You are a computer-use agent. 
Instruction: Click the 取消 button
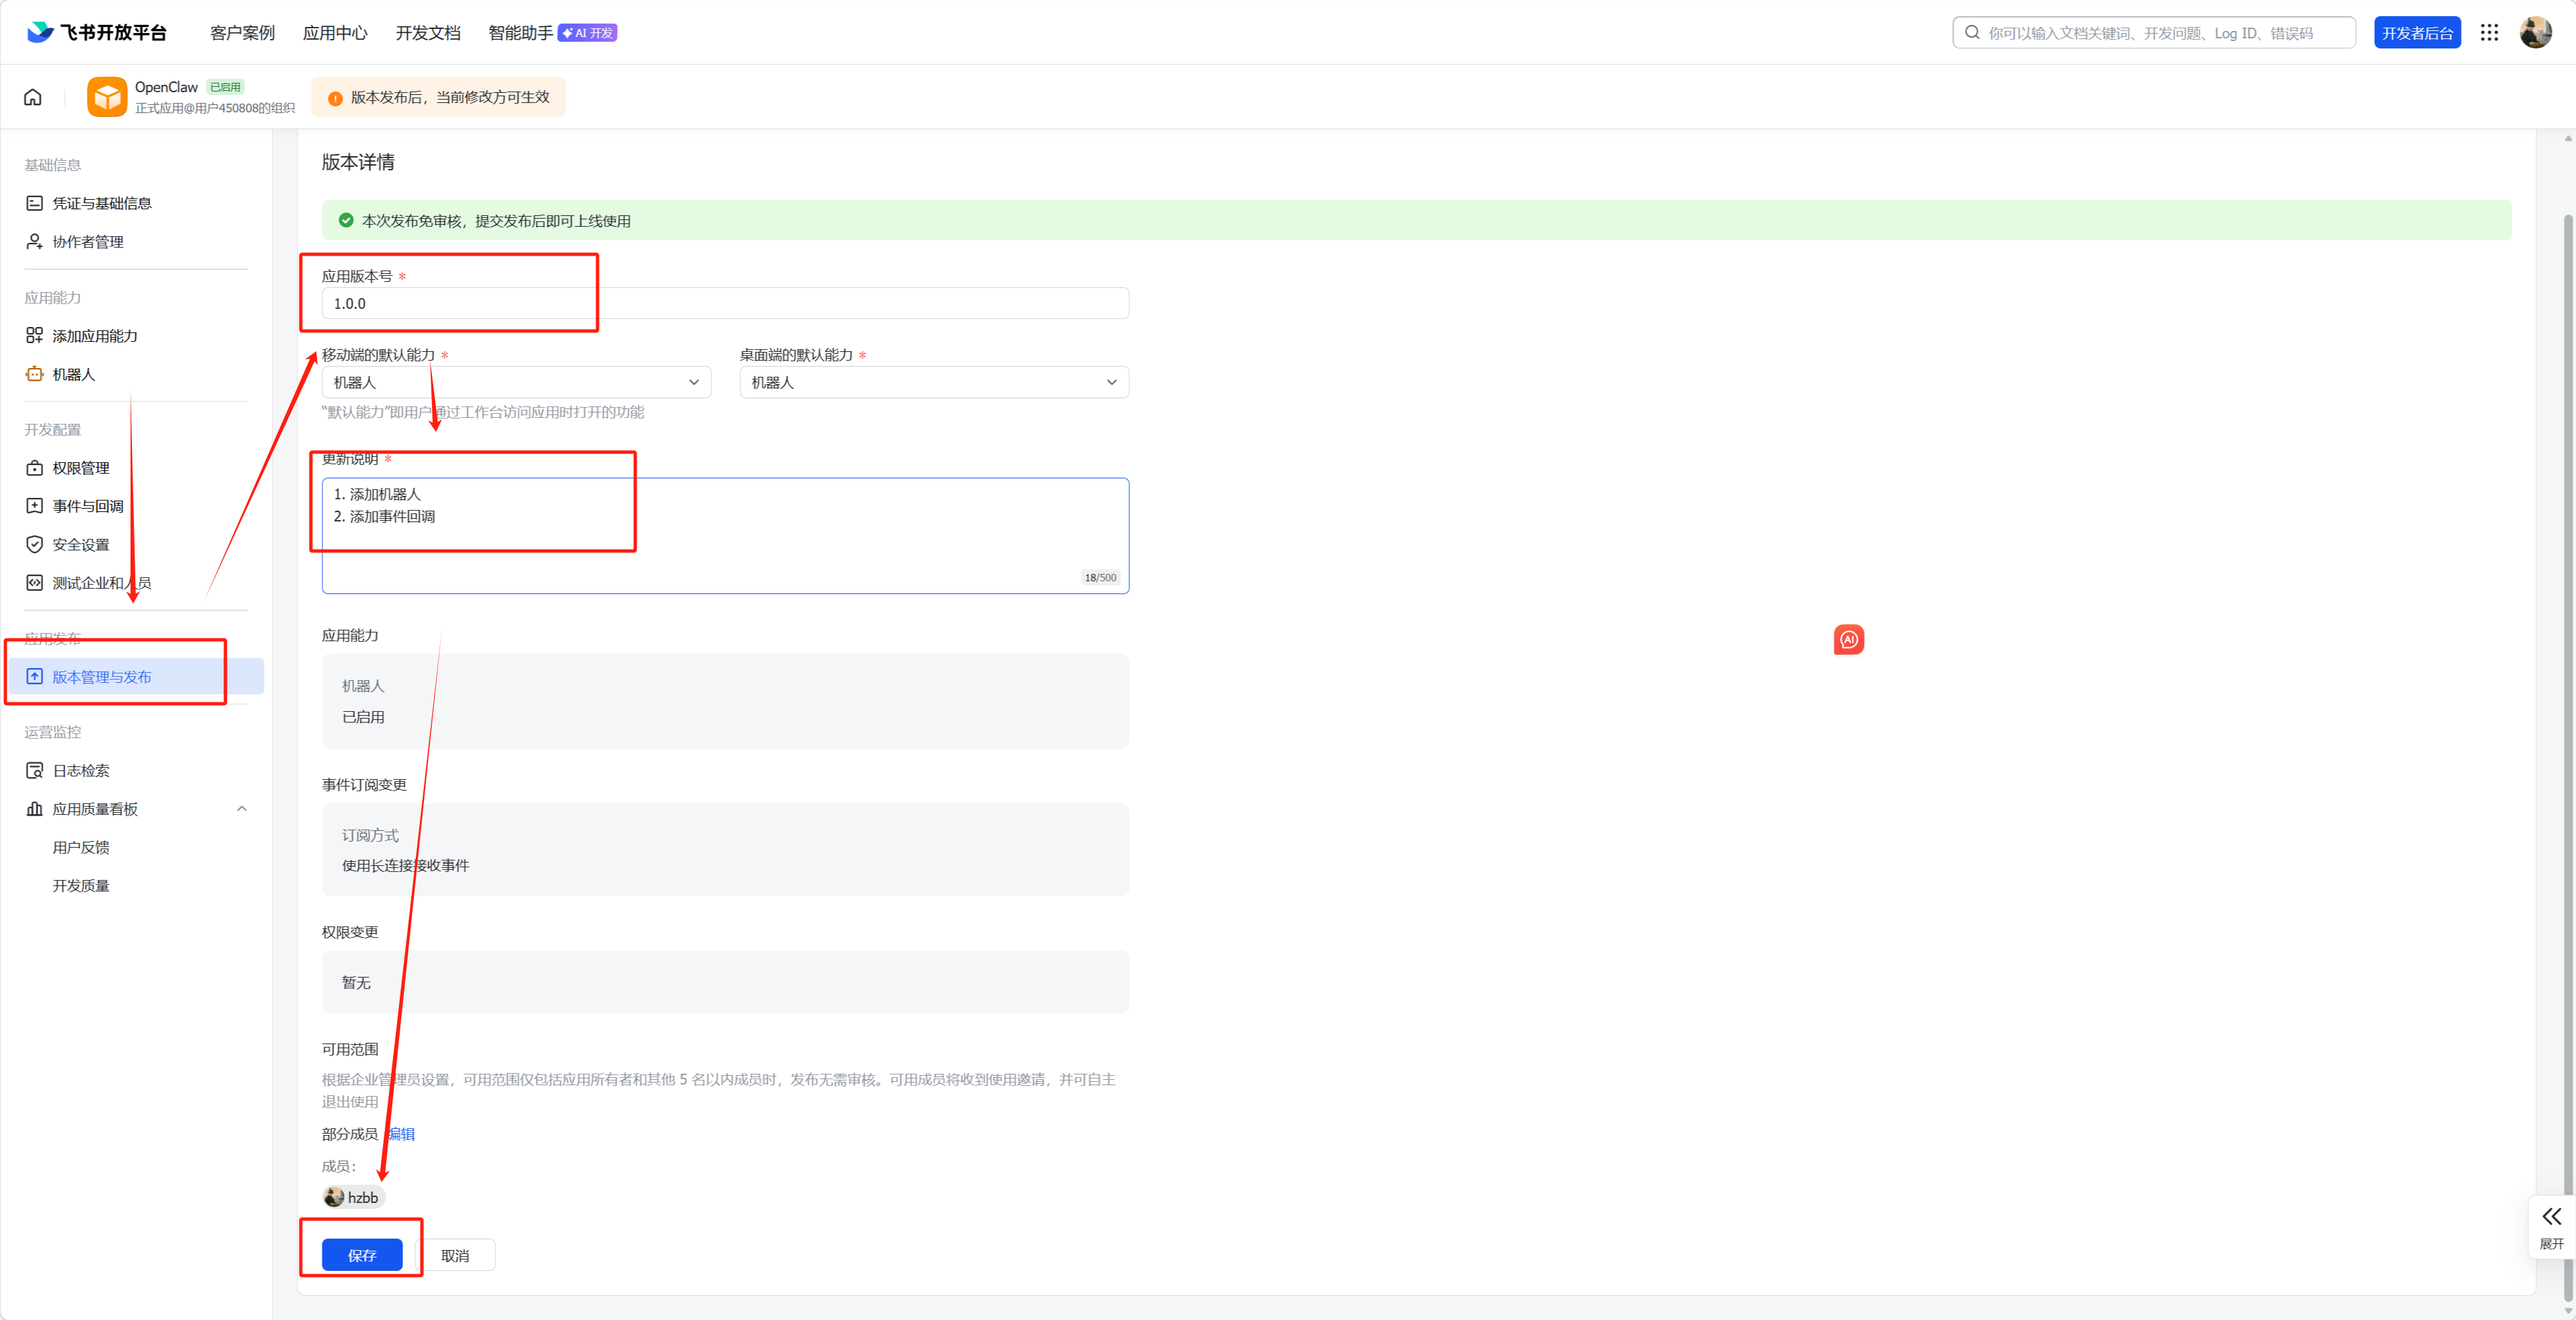[455, 1255]
